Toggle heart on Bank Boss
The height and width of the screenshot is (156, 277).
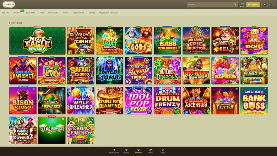click(265, 89)
